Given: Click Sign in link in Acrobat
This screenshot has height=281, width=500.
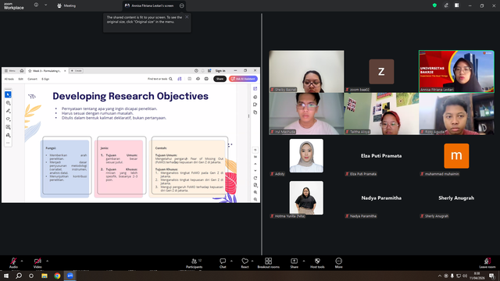Looking at the screenshot, I should [220, 71].
